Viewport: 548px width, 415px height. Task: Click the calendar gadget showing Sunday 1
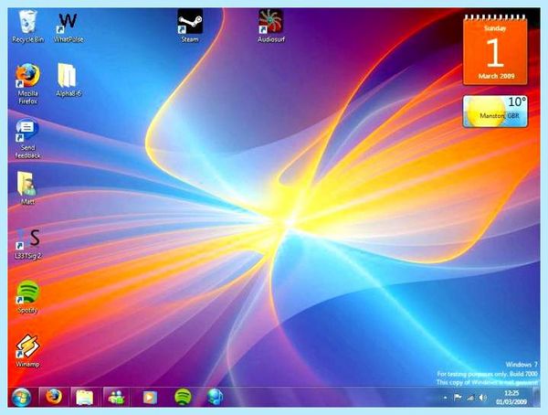(495, 50)
